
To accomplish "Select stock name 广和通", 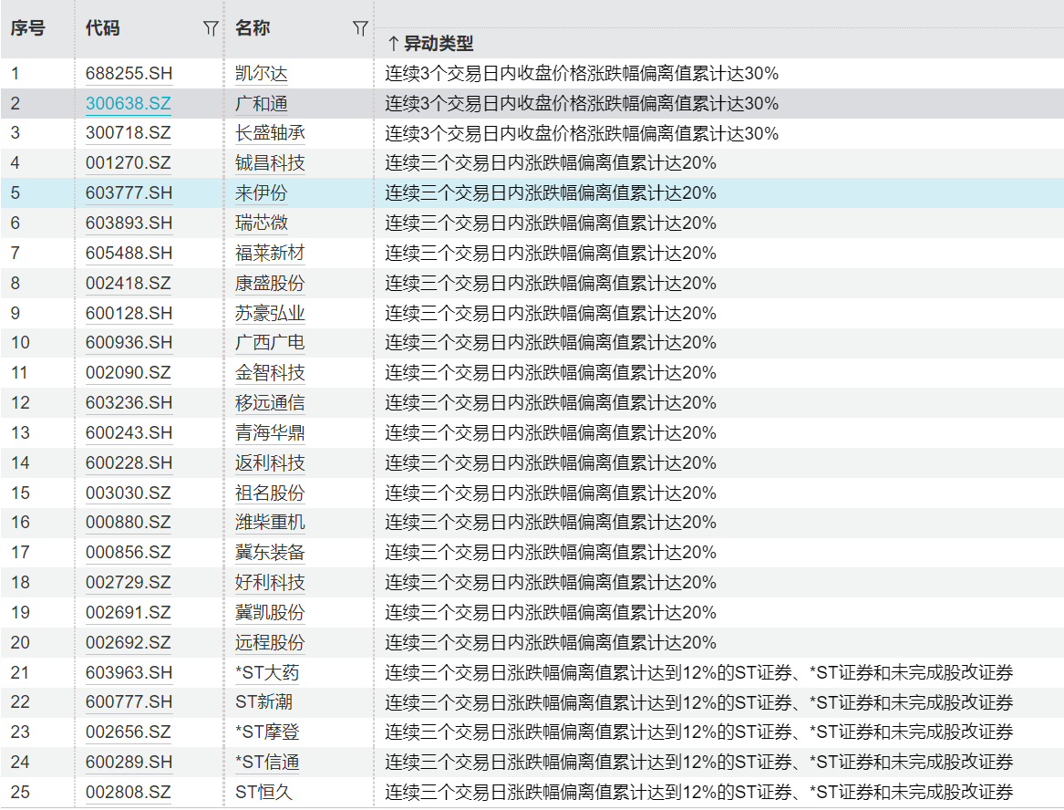I will (x=262, y=103).
